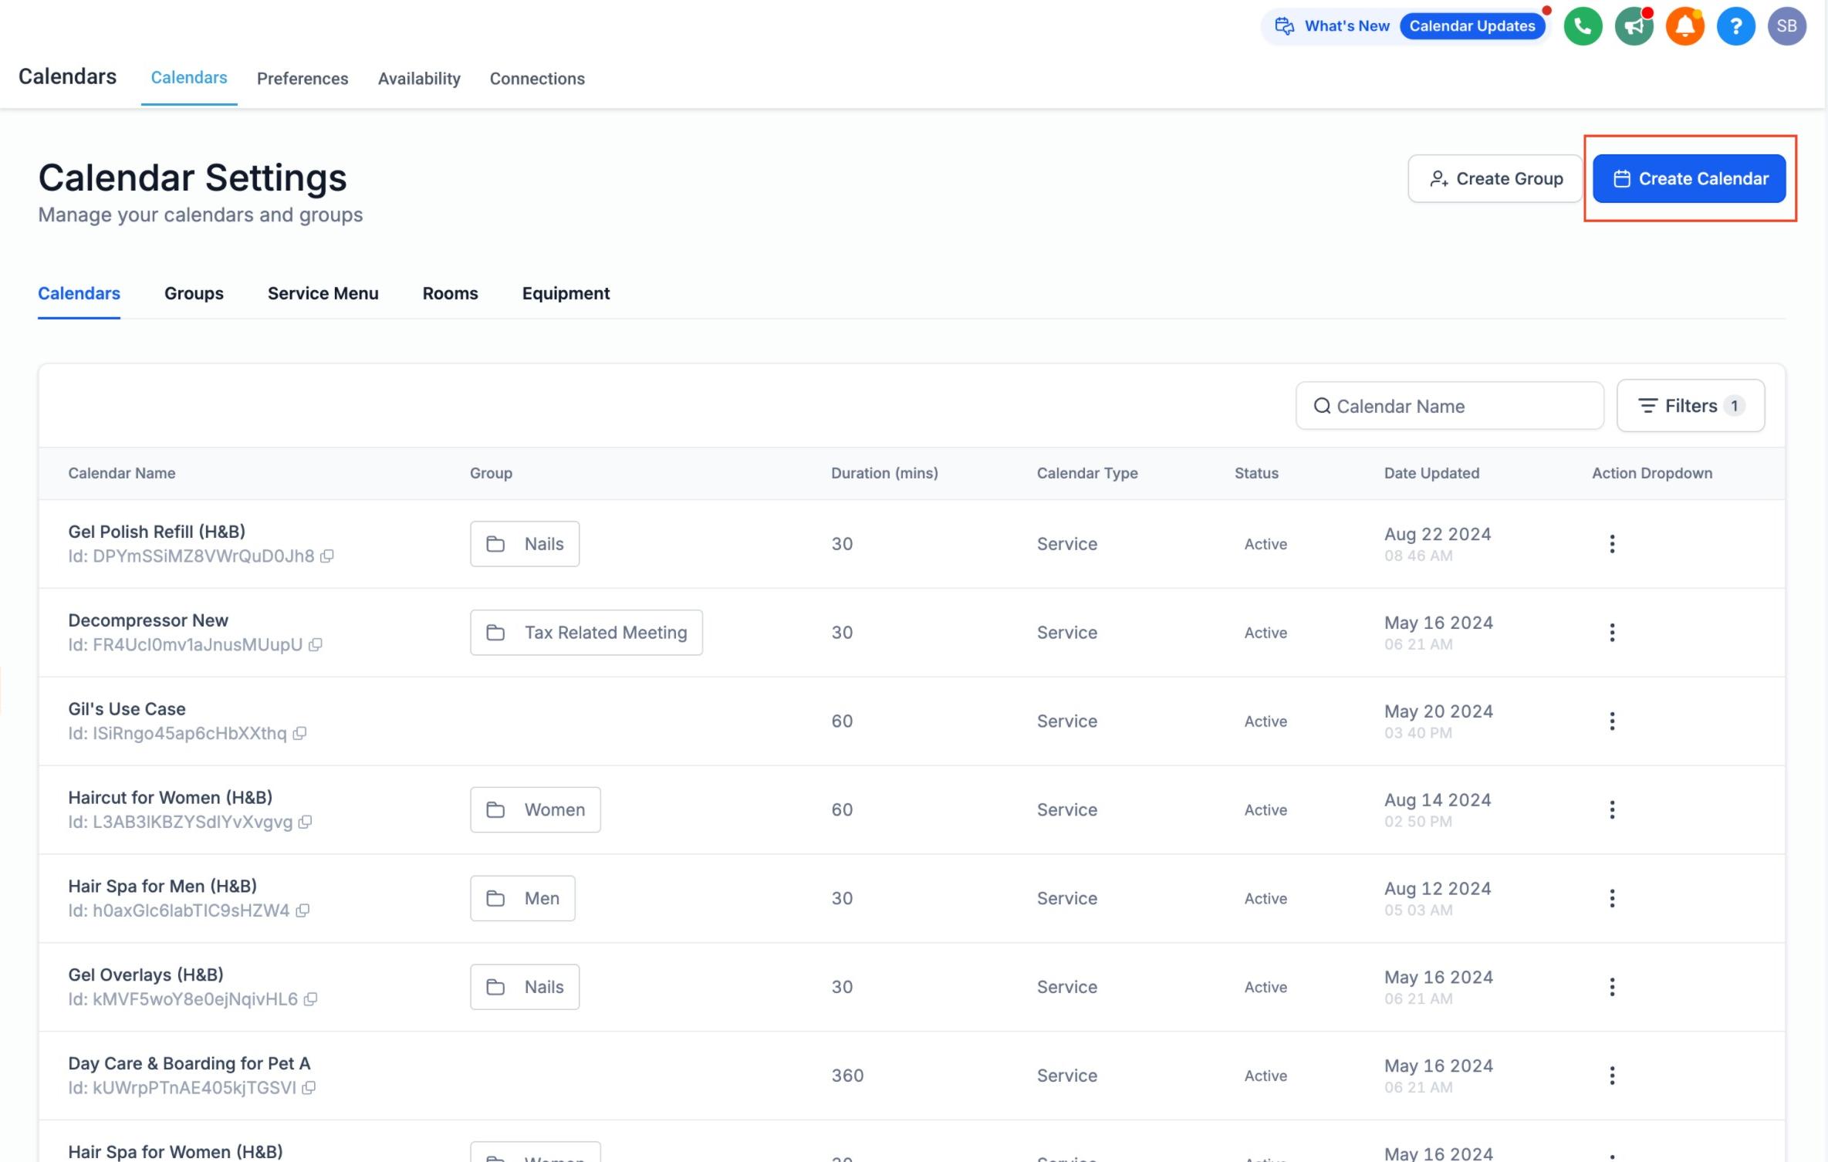Open the SB user profile avatar

1786,26
